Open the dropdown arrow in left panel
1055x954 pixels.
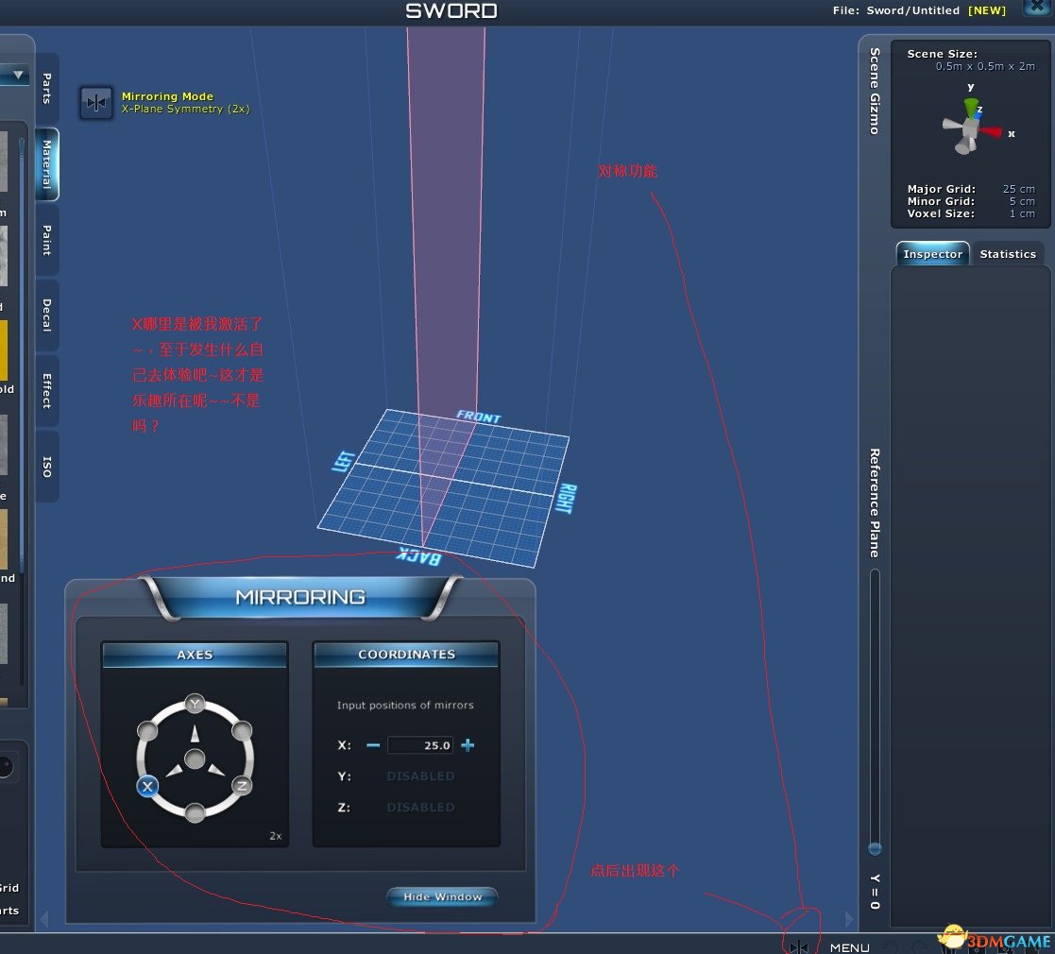[18, 75]
